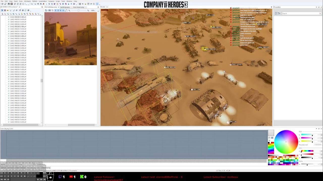Adjust the R slider in RGB
Image resolution: width=323 pixels, height=181 pixels.
[x=307, y=134]
